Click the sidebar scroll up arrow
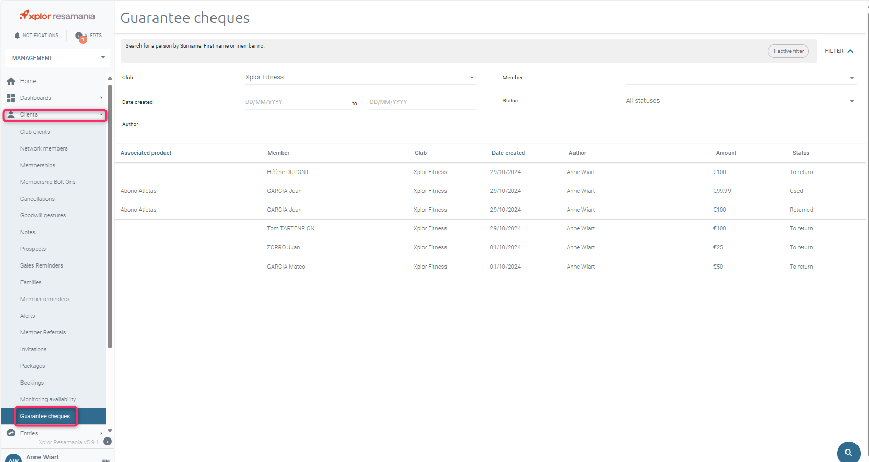The width and height of the screenshot is (869, 462). [x=110, y=79]
